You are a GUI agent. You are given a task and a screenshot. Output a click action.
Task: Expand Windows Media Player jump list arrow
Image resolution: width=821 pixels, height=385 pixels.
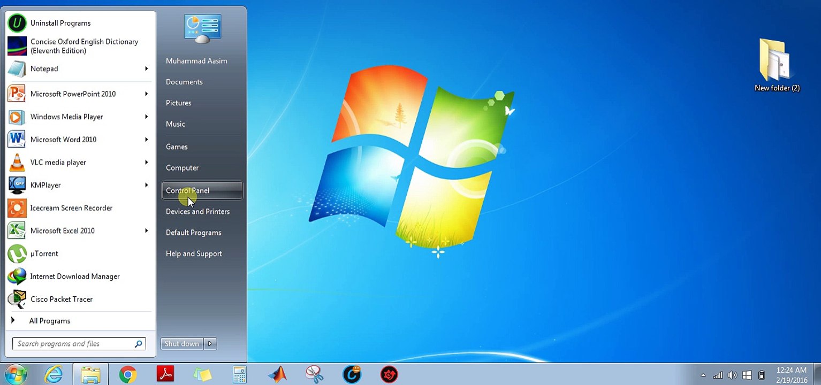point(146,117)
